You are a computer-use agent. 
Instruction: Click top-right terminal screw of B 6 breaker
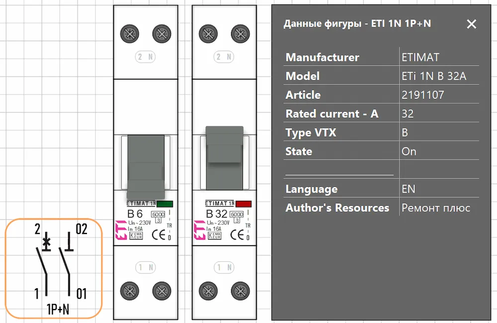(x=162, y=34)
